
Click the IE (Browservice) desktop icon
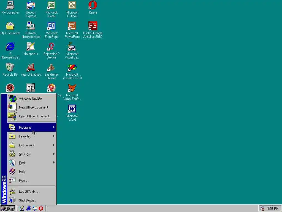click(x=10, y=51)
